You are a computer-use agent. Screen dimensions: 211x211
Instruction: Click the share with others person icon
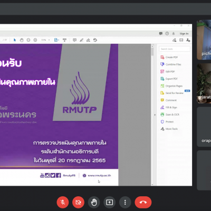pyautogui.click(x=188, y=40)
